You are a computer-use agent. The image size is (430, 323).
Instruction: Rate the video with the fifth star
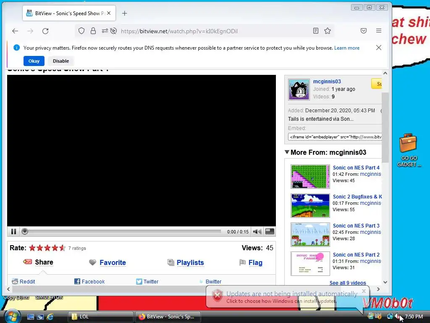(62, 248)
